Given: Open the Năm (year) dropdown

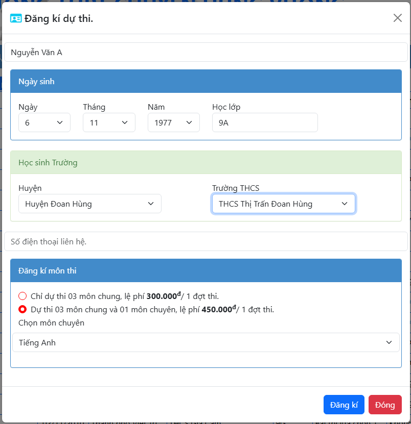Looking at the screenshot, I should (x=173, y=122).
